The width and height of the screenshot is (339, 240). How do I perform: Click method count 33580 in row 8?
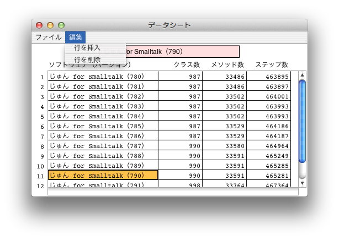coord(224,146)
